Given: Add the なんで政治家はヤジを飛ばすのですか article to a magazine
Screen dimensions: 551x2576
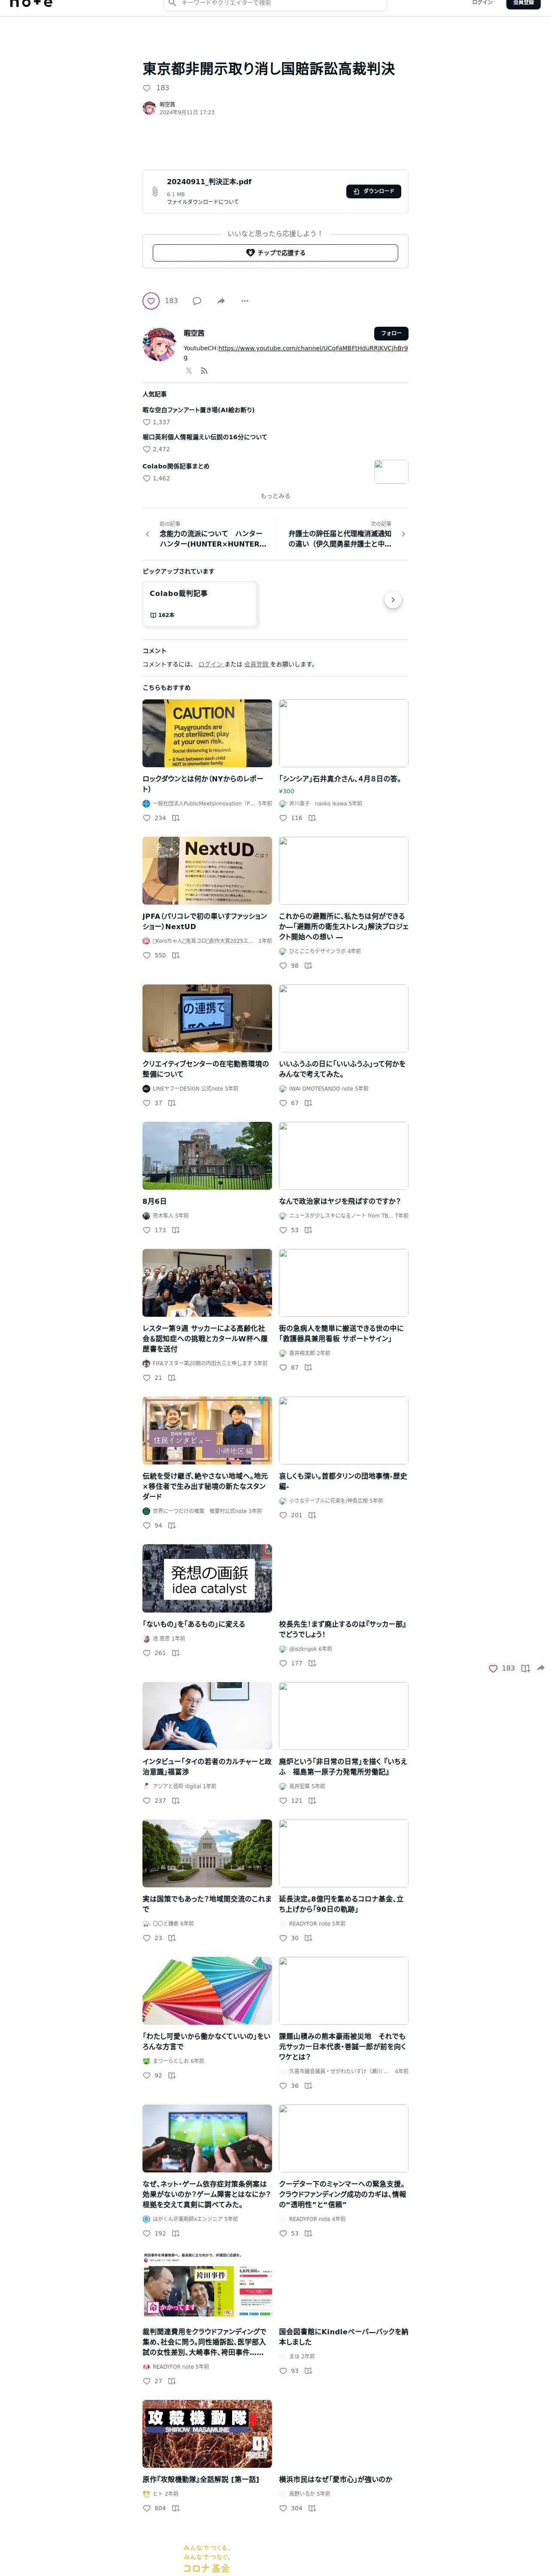Looking at the screenshot, I should pos(308,1230).
